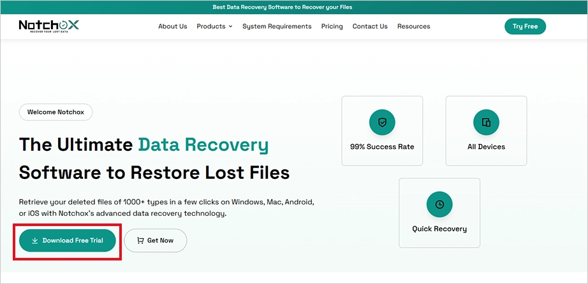Click the Get Now button
The image size is (588, 284).
click(156, 241)
